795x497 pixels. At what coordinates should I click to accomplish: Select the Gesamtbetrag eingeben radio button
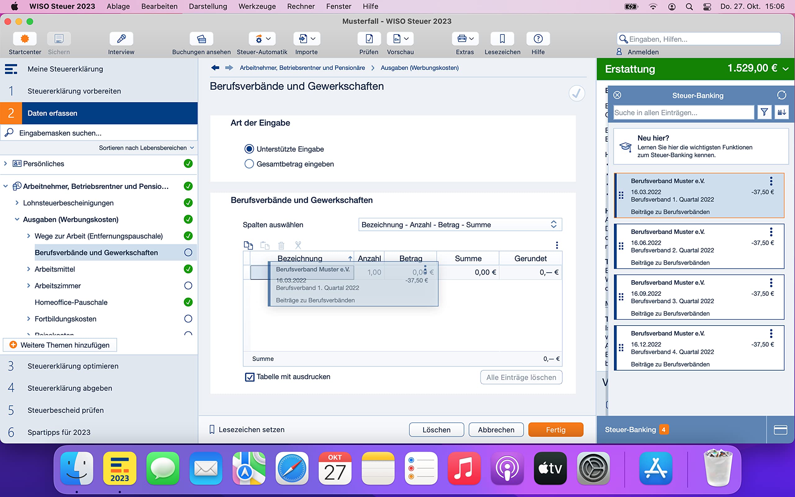tap(249, 164)
